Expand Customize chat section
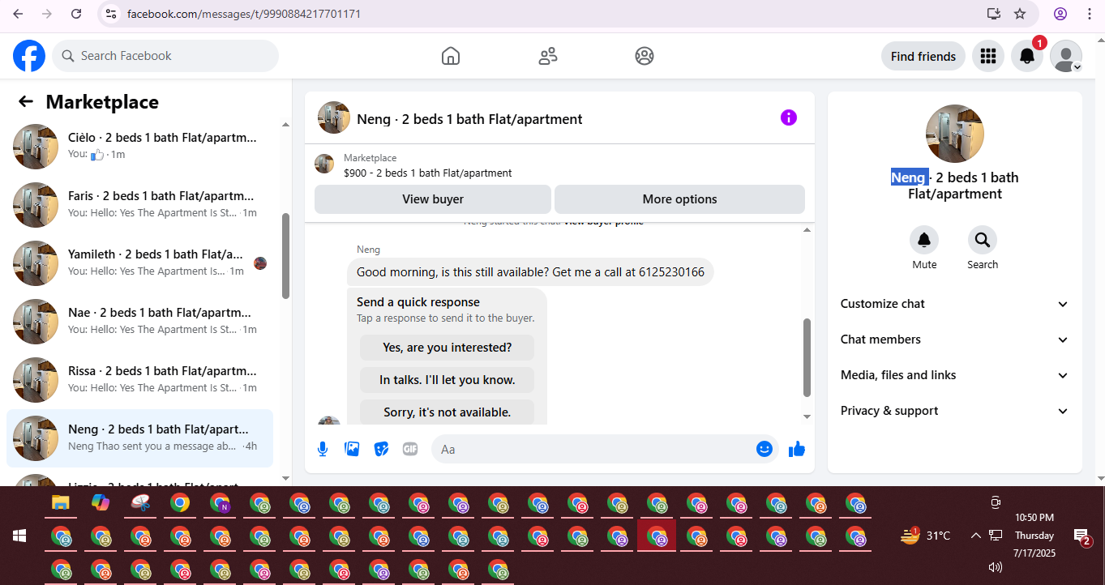 tap(955, 304)
